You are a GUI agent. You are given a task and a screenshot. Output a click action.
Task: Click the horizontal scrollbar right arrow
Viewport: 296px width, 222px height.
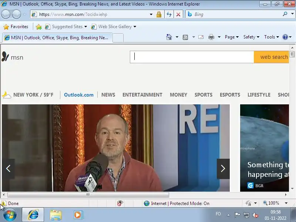tap(286, 195)
